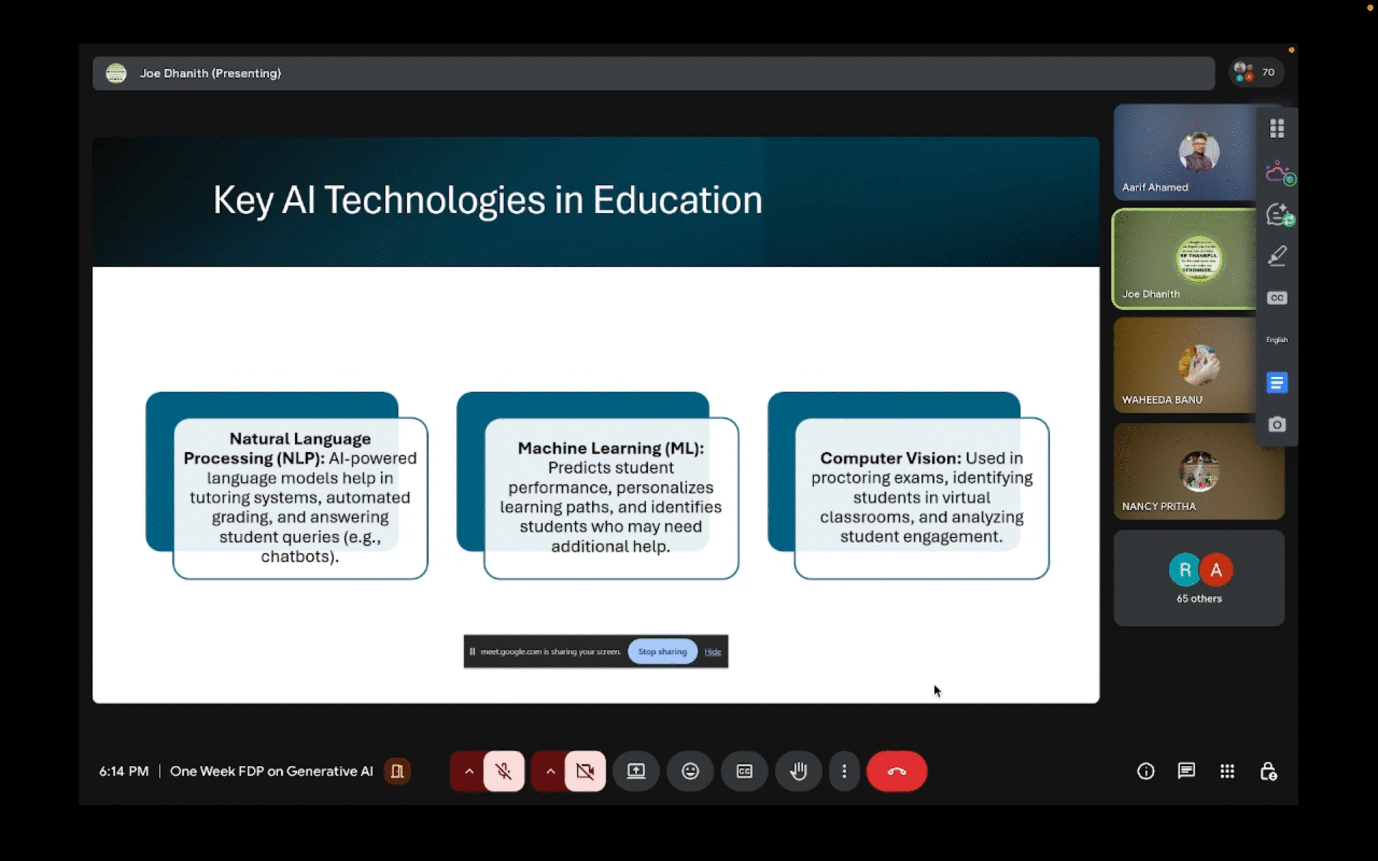Open the activities grid icon
Viewport: 1378px width, 861px height.
click(1227, 771)
